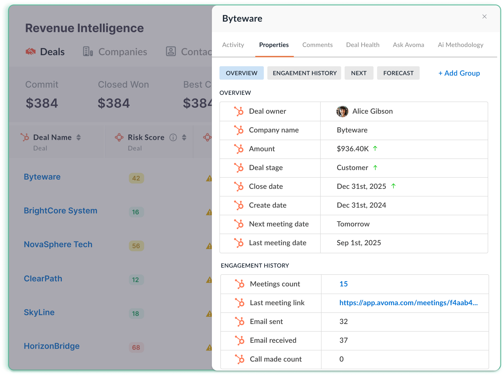Select ENGAEMENT HISTORY group button
Image resolution: width=504 pixels, height=375 pixels.
tap(305, 73)
